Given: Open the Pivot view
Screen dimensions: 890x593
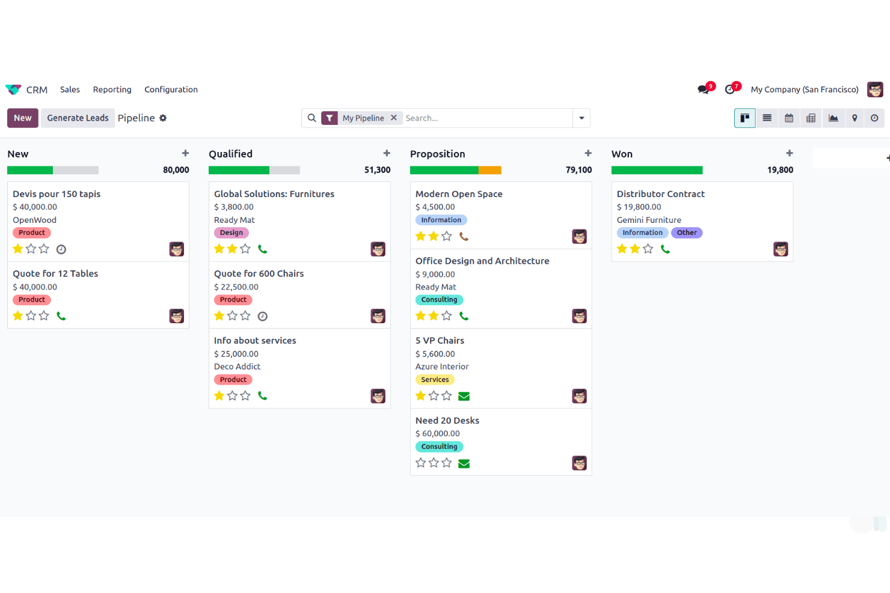Looking at the screenshot, I should (811, 118).
